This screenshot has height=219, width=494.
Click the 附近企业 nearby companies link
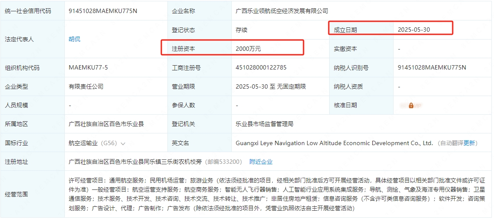tap(261, 162)
